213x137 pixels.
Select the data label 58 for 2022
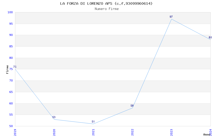coord(132,106)
